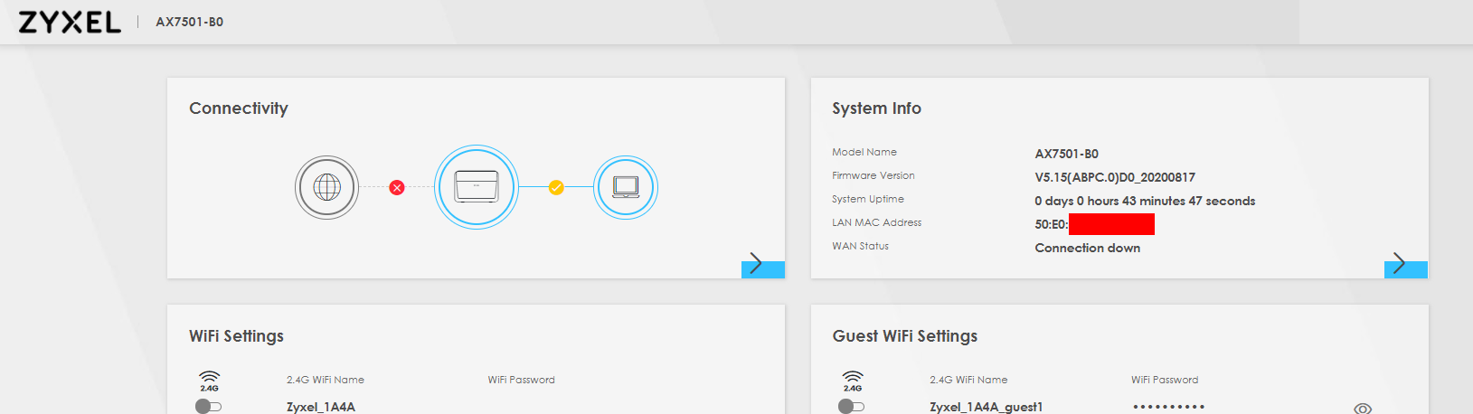The image size is (1473, 414).
Task: Click the System Uptime label
Action: pos(868,199)
